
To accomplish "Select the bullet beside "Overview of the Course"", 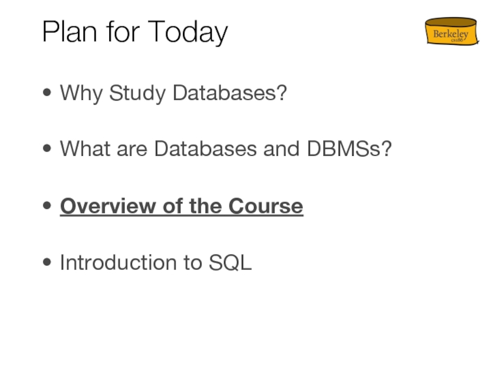I will click(x=48, y=207).
